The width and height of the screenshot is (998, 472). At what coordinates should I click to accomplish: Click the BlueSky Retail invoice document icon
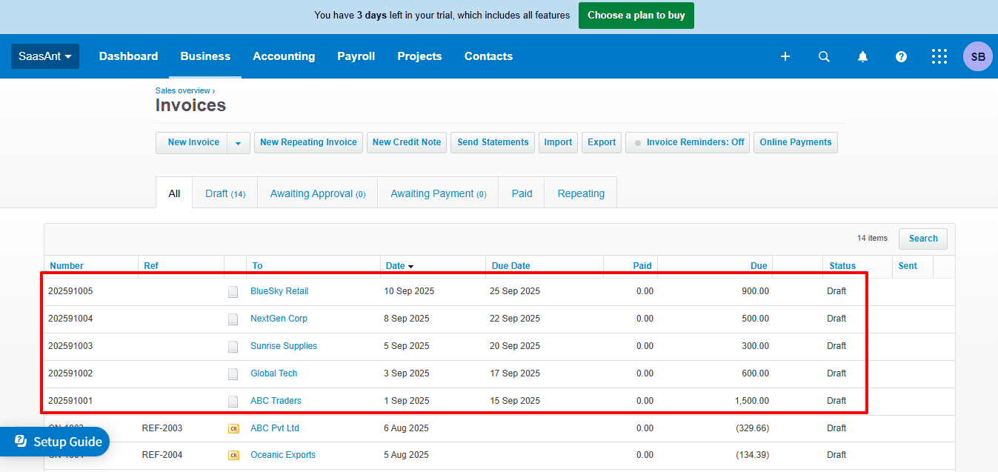tap(233, 292)
